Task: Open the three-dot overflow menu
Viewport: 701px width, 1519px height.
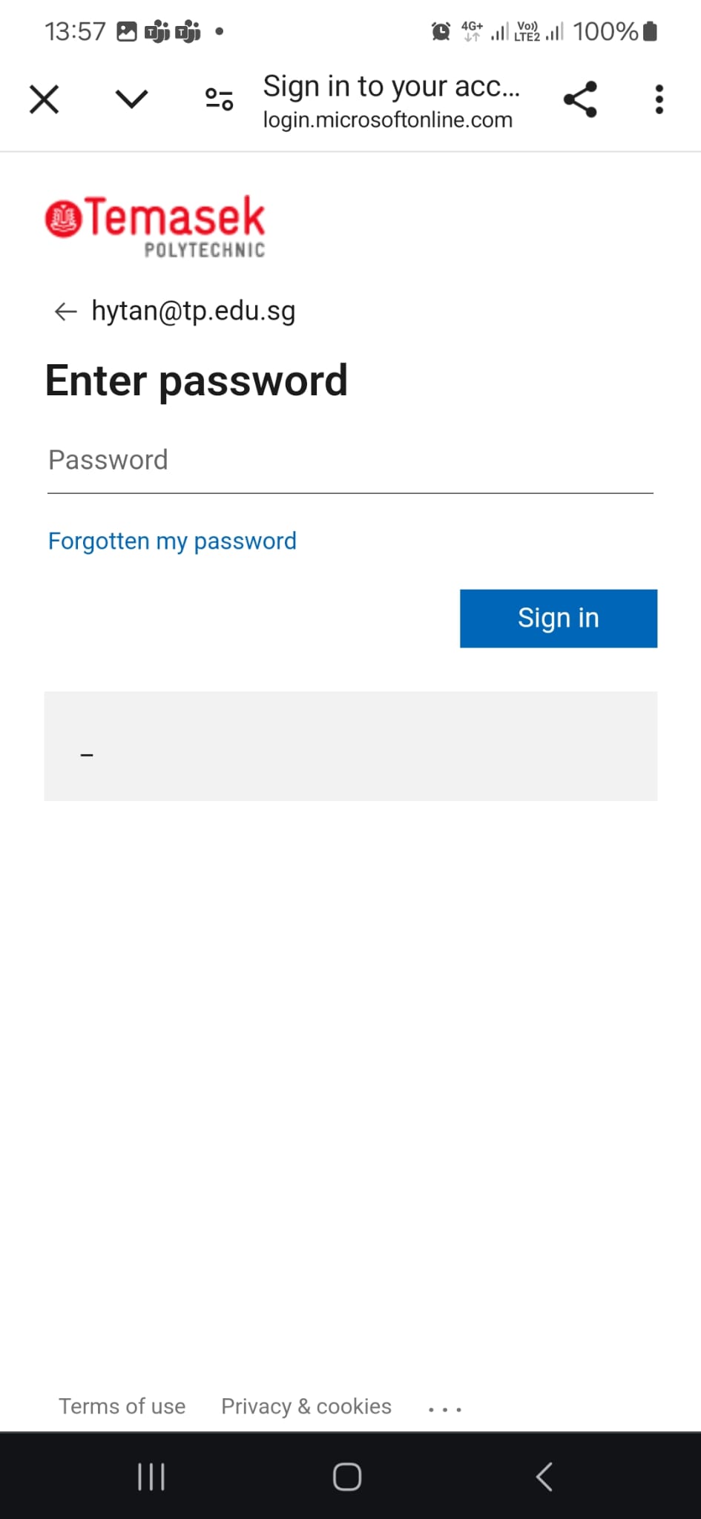Action: [x=659, y=99]
